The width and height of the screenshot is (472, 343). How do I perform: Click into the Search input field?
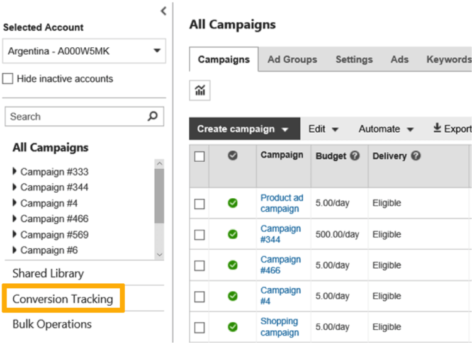76,116
